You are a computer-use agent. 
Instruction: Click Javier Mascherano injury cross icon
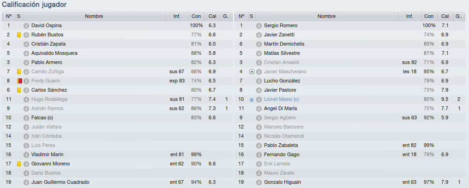pos(252,71)
